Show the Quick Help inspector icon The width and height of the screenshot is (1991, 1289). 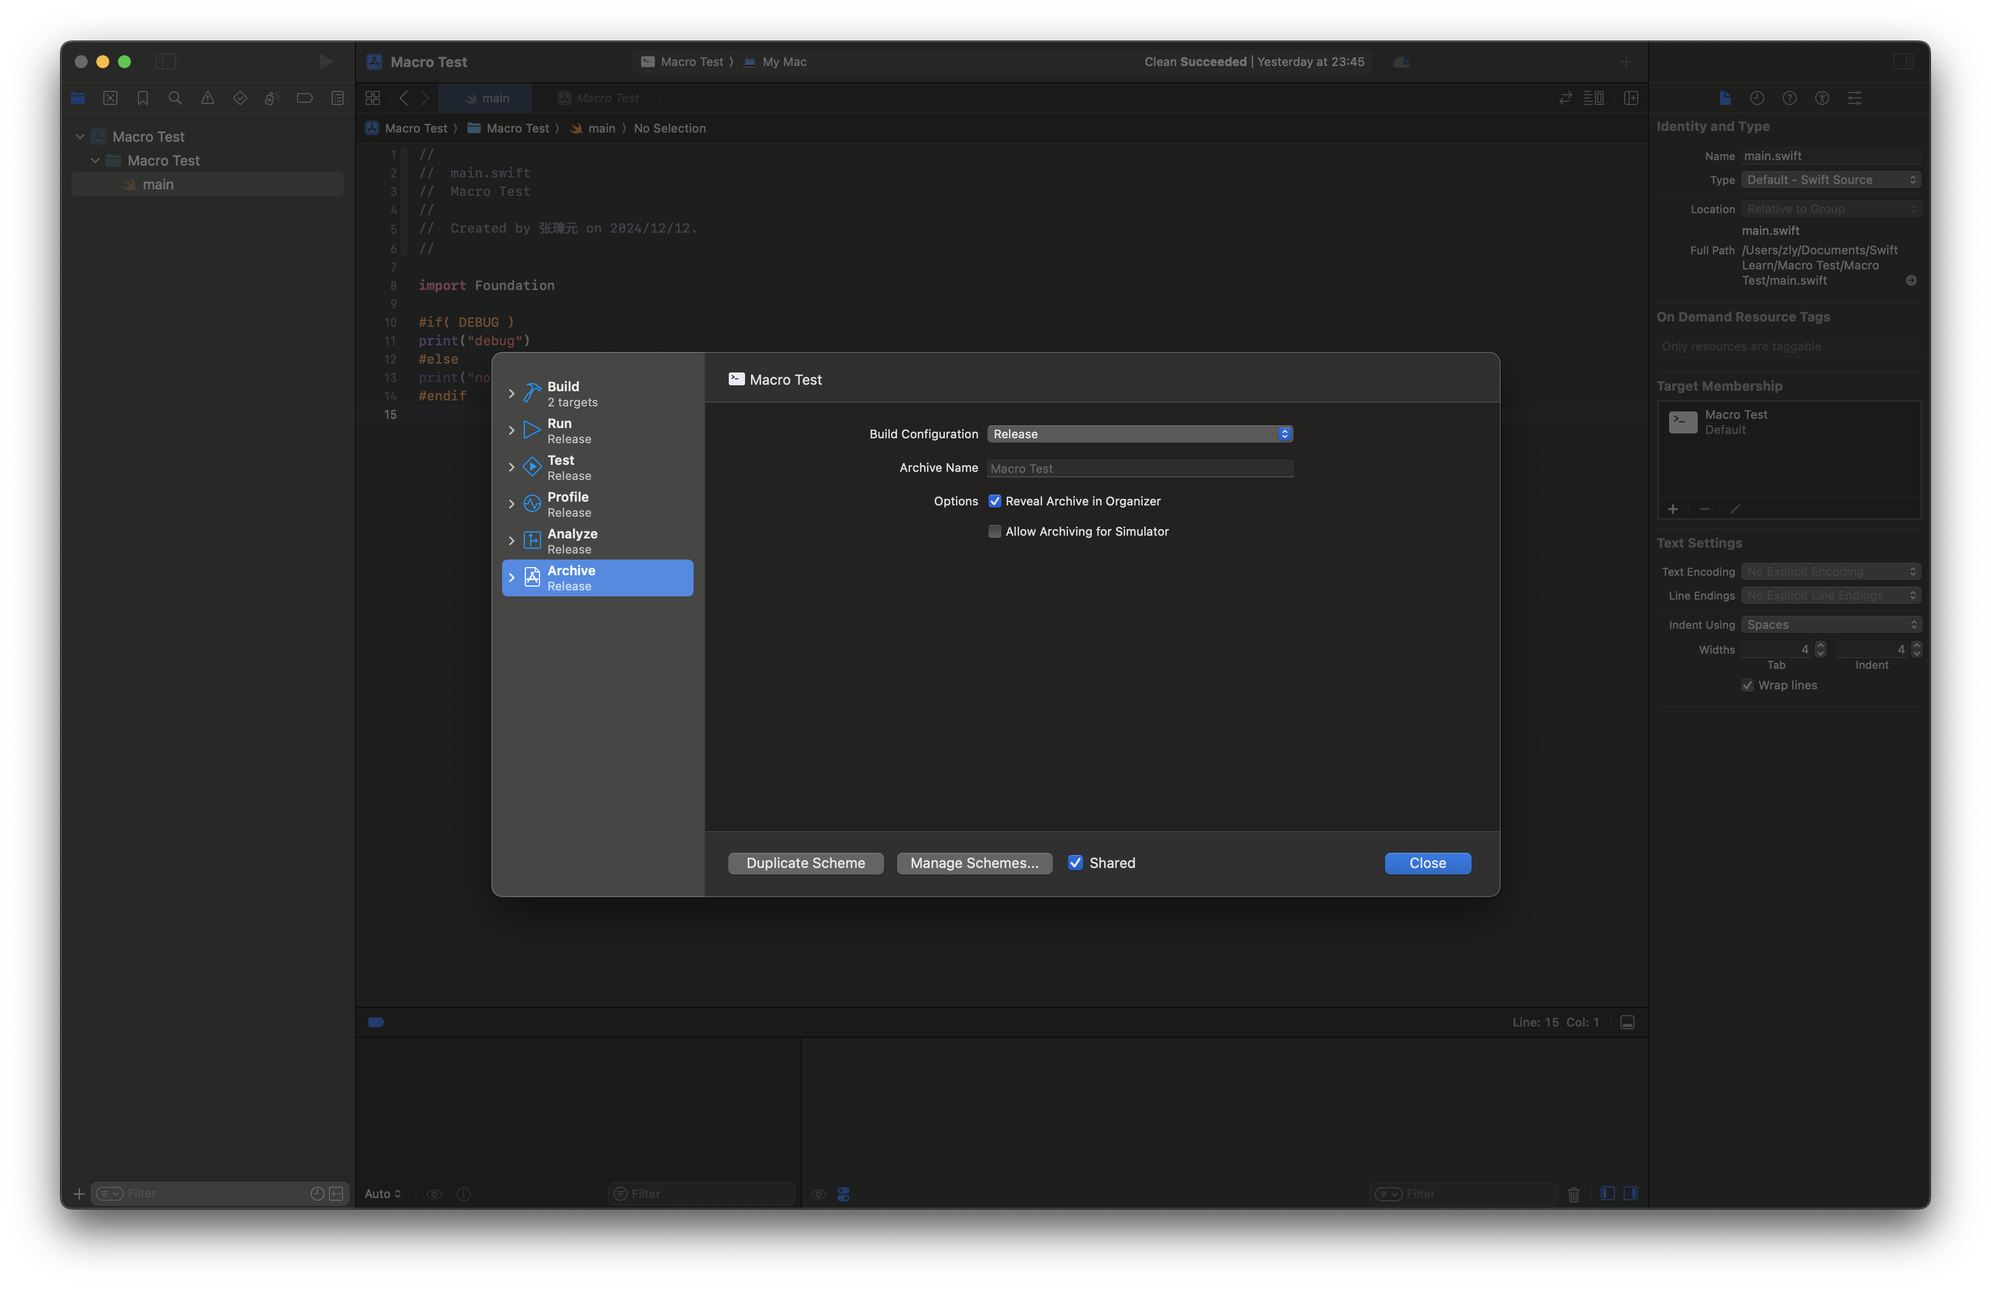click(1789, 98)
